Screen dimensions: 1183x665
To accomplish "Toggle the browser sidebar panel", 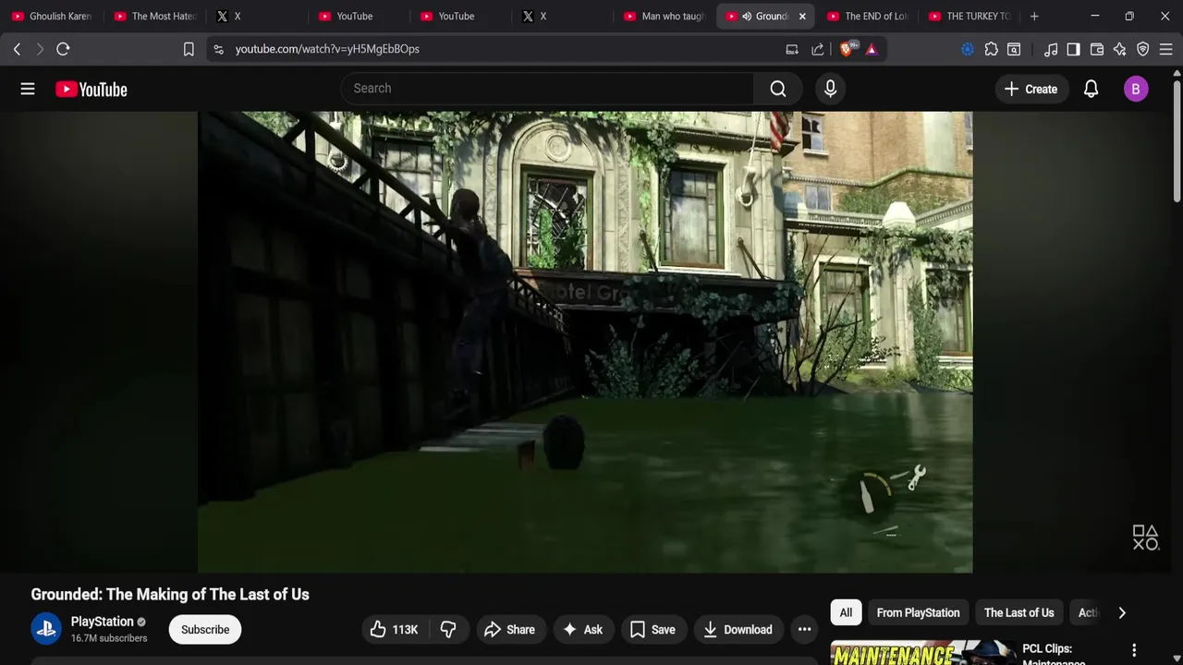I will (x=1073, y=49).
